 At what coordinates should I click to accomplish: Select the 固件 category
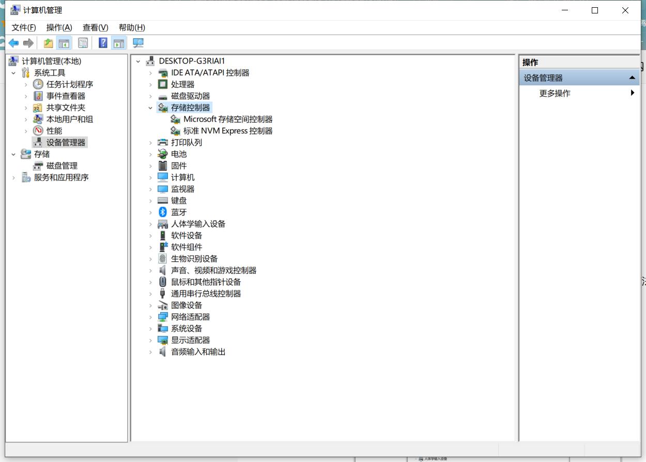pos(179,166)
